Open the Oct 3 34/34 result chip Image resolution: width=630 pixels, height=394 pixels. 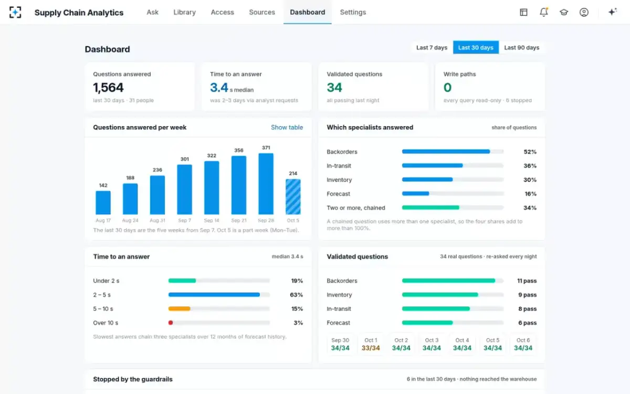click(x=432, y=344)
